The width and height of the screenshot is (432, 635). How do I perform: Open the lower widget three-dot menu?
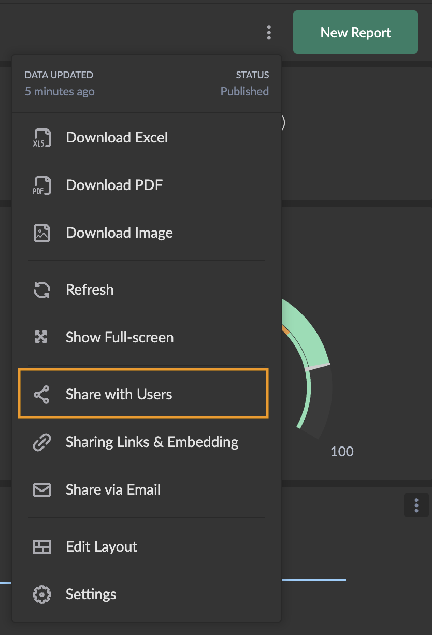pos(416,505)
